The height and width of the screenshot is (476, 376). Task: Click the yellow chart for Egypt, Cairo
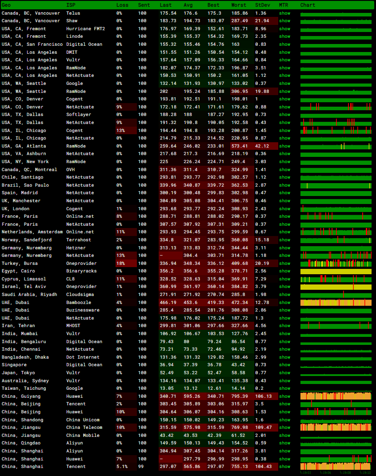point(336,271)
